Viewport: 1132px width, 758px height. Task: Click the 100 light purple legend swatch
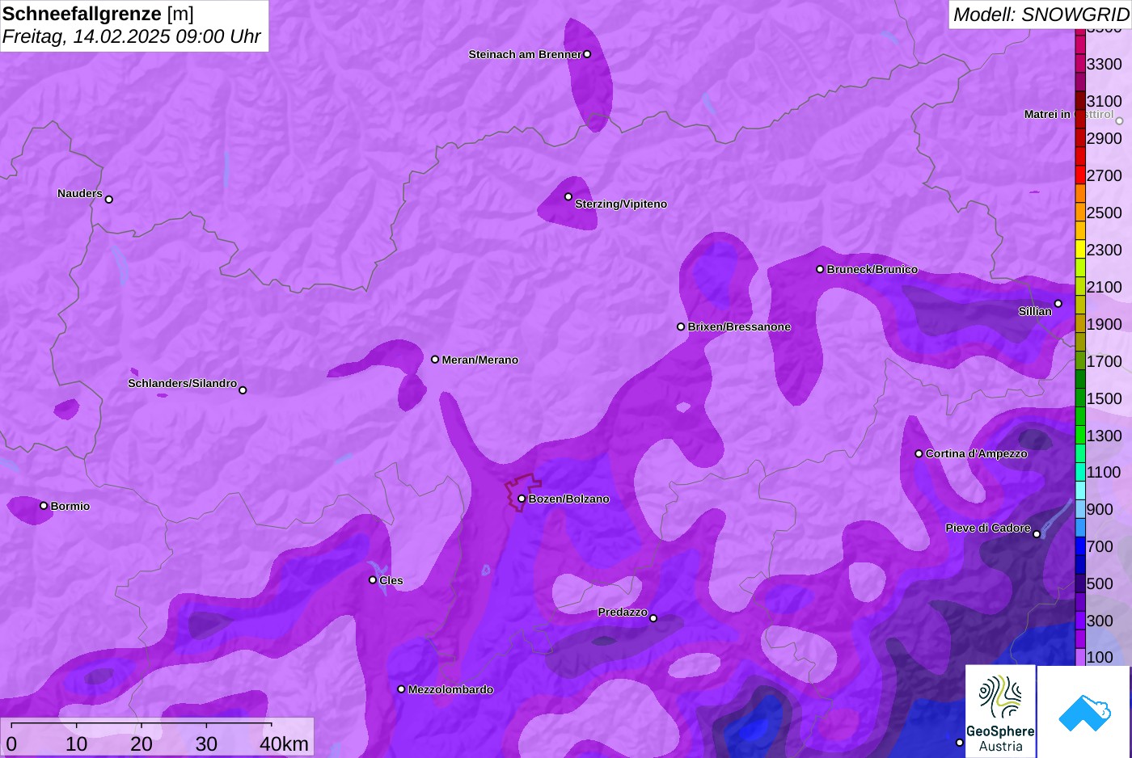pyautogui.click(x=1079, y=656)
